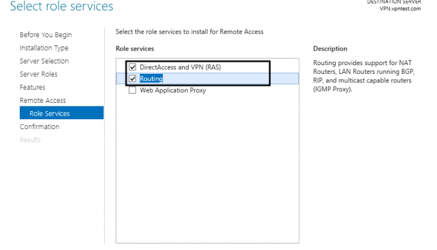
Task: Click the highlighted Routing role service label
Action: pyautogui.click(x=151, y=78)
